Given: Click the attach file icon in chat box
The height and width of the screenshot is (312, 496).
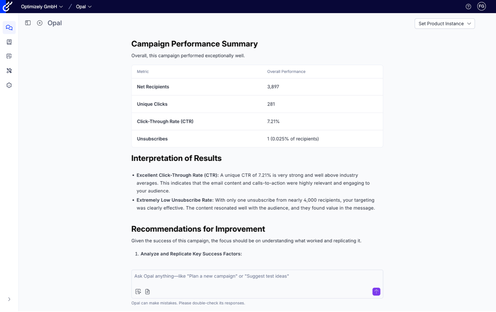Looking at the screenshot, I should tap(147, 292).
